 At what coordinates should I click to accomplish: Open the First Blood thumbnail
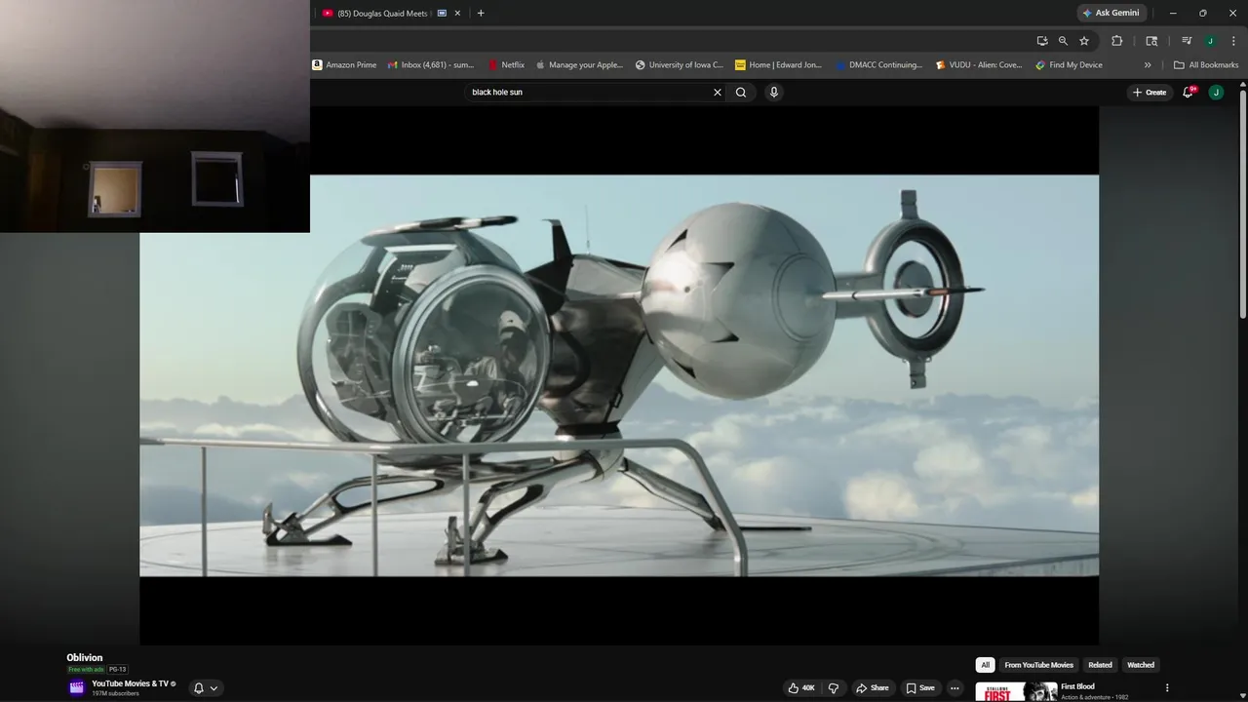coord(1016,691)
